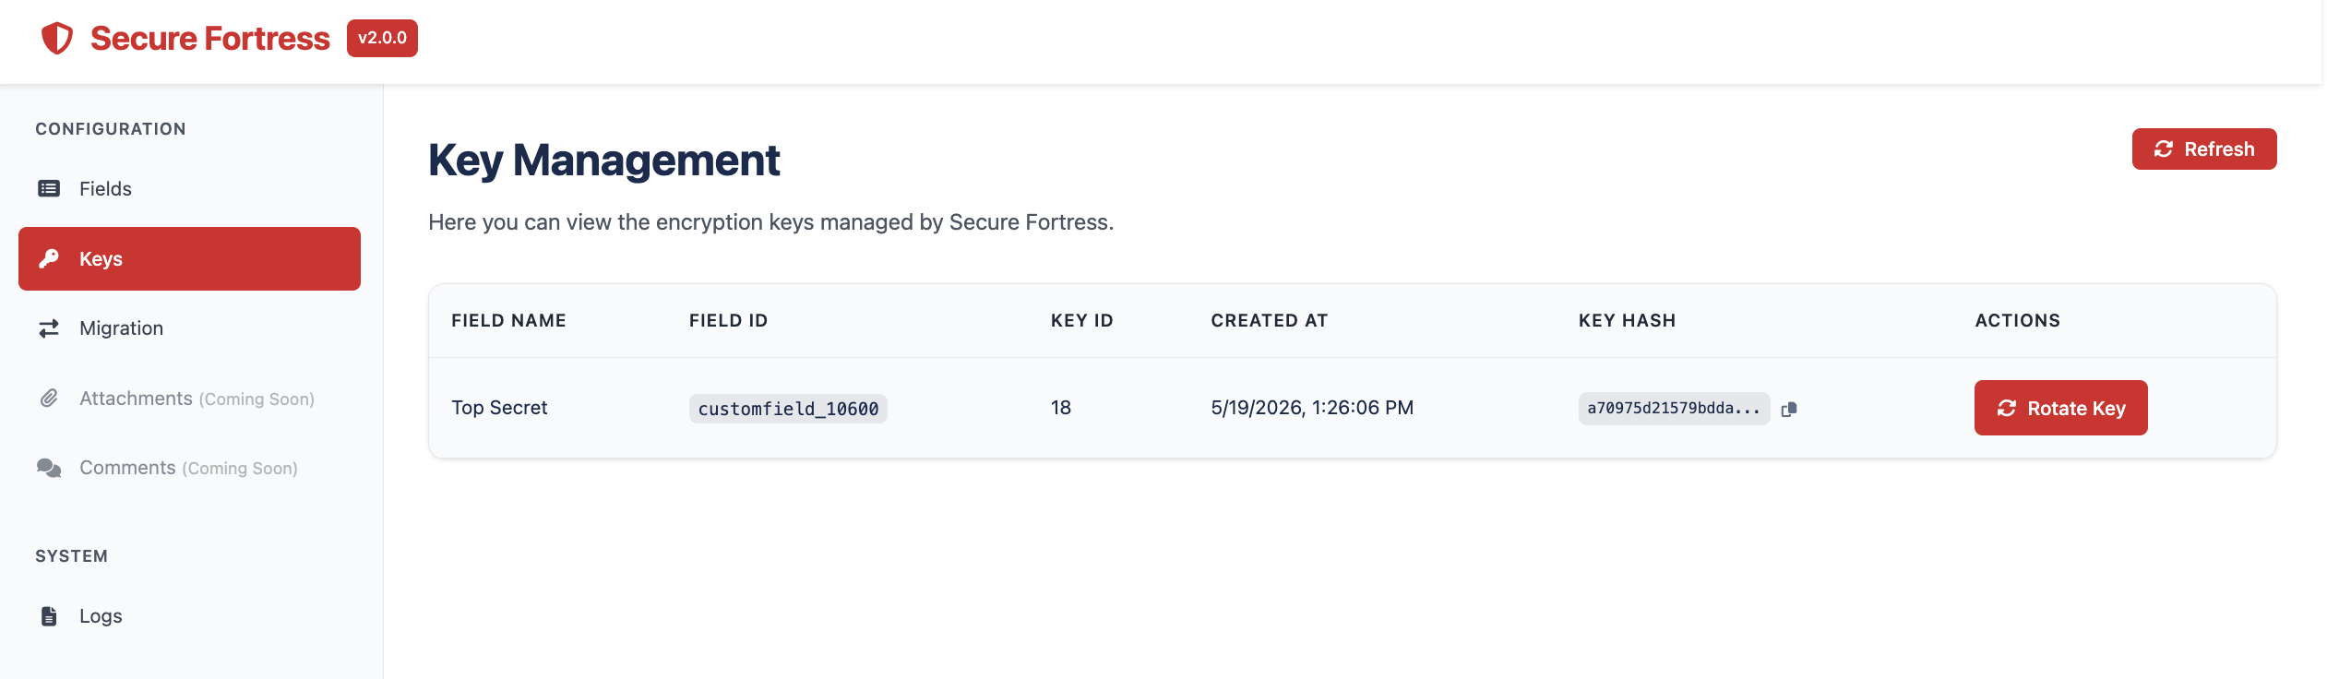Viewport: 2327px width, 679px height.
Task: Rotate key for Top Secret field
Action: pos(2060,408)
